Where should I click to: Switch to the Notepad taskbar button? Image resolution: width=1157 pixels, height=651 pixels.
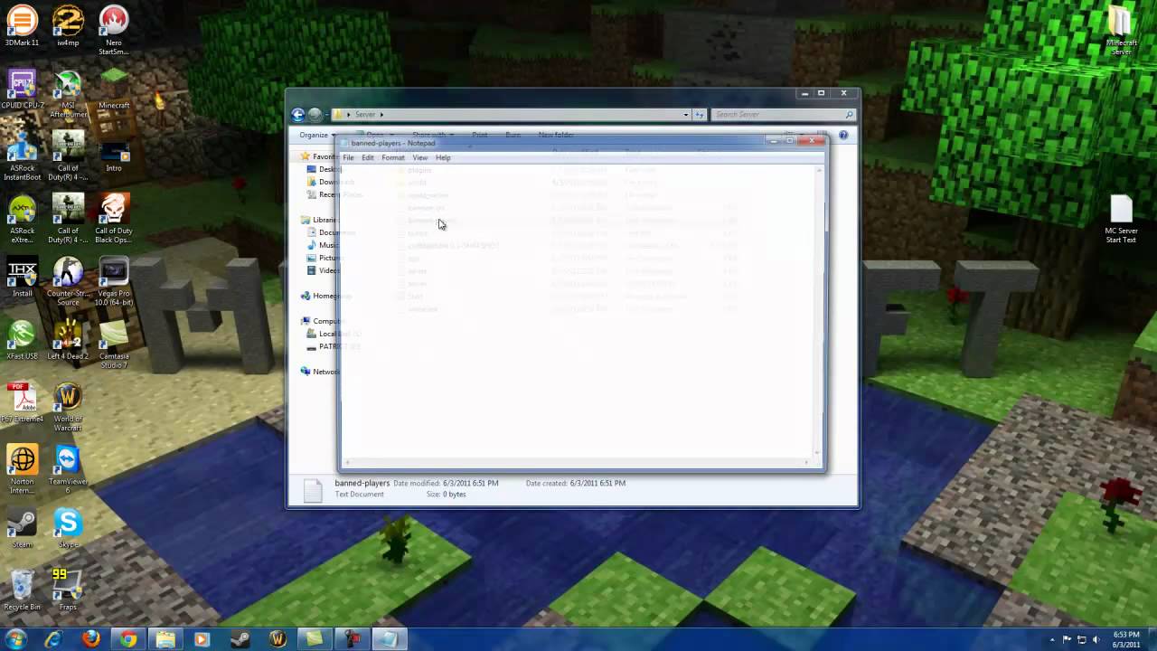tap(389, 639)
